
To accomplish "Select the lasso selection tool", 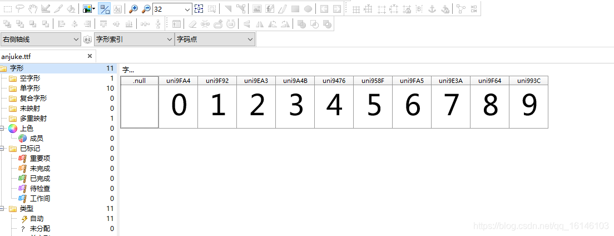I will [x=20, y=8].
